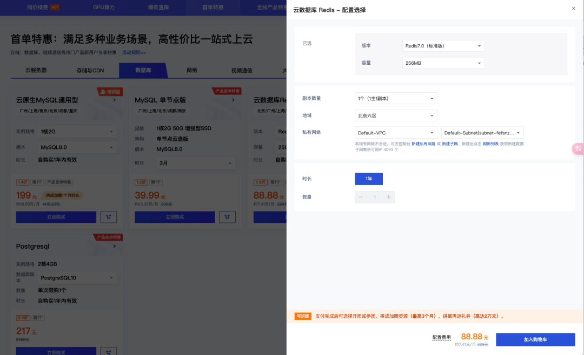Click 立即购买 on the Postgresql card

(x=56, y=351)
